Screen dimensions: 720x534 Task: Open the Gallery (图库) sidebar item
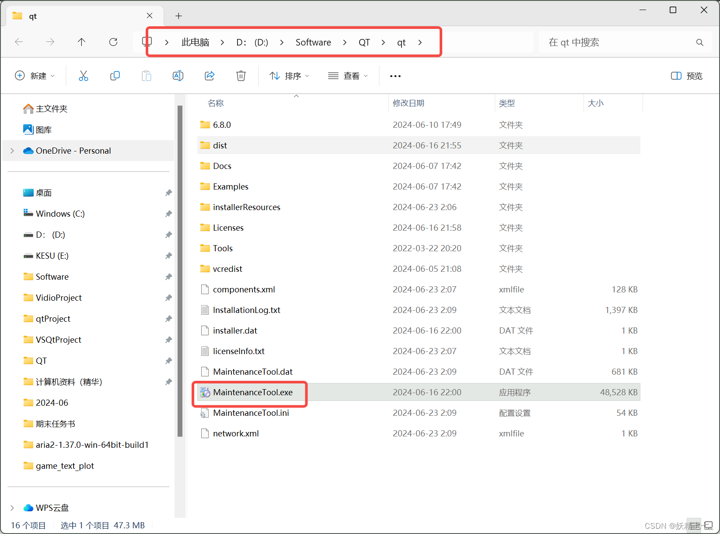tap(38, 130)
